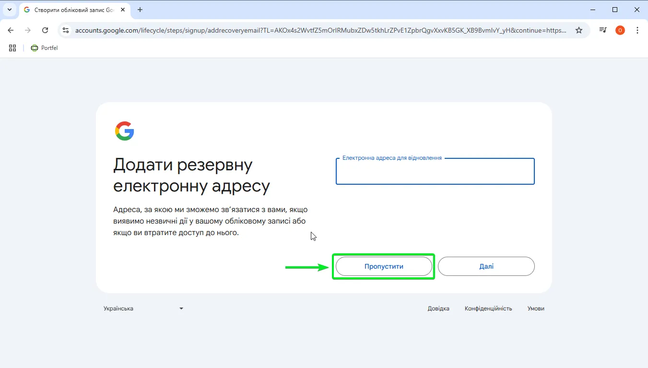This screenshot has height=368, width=648.
Task: Open the Конфіденційність link
Action: pos(488,309)
